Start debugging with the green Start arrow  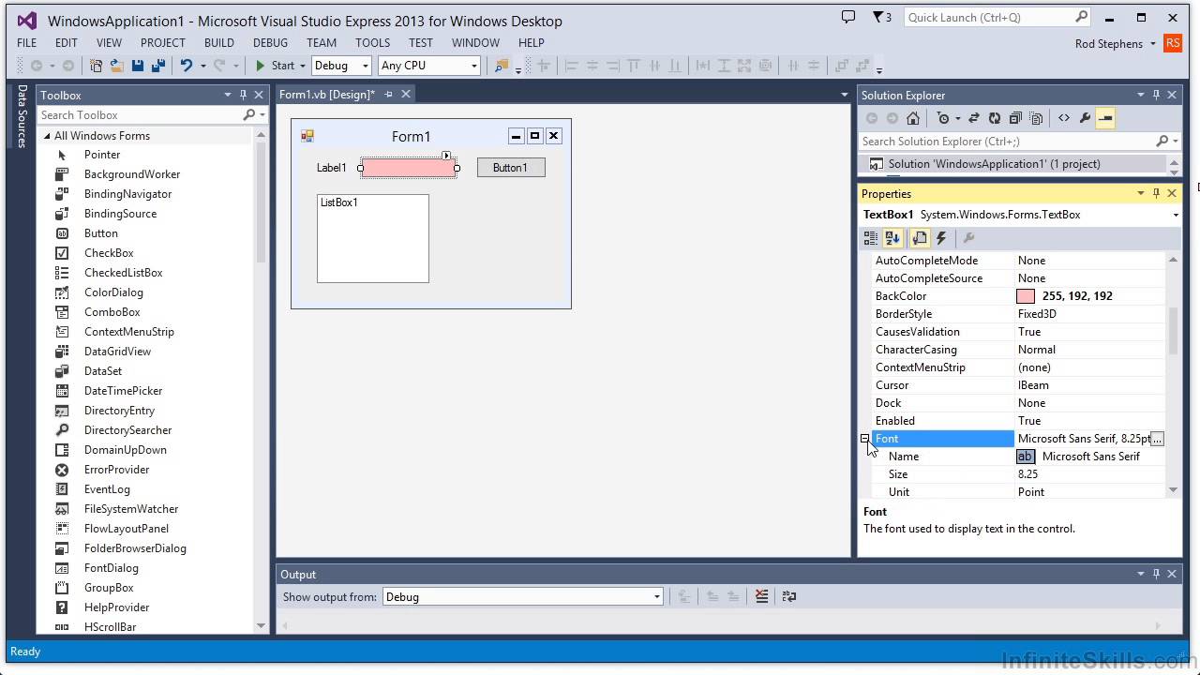261,66
